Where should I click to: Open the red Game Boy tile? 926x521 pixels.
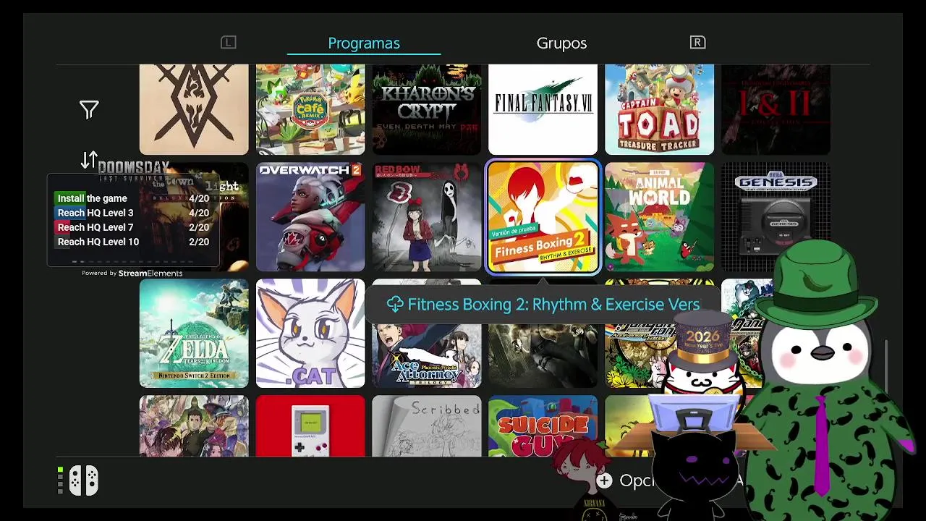tap(310, 426)
